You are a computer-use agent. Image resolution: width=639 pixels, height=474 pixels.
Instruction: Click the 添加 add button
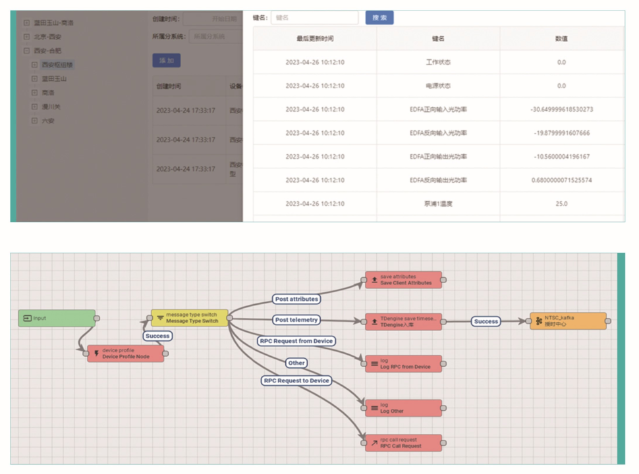166,61
